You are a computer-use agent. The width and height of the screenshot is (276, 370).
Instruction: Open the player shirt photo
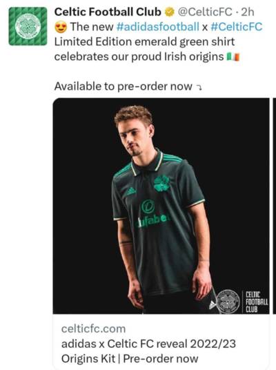[x=161, y=206]
